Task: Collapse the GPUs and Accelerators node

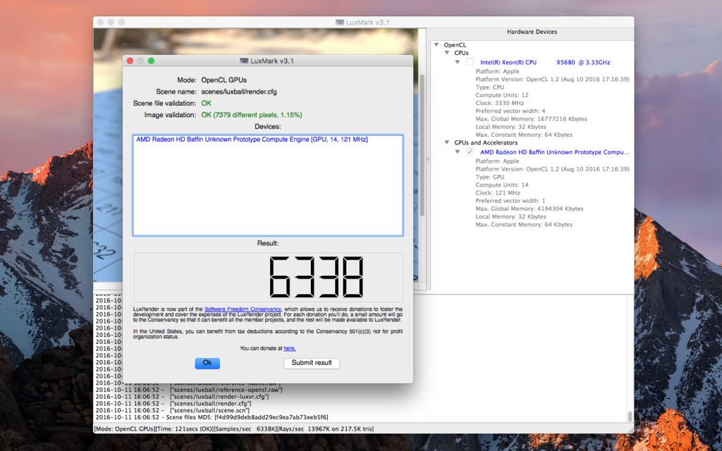Action: (446, 142)
